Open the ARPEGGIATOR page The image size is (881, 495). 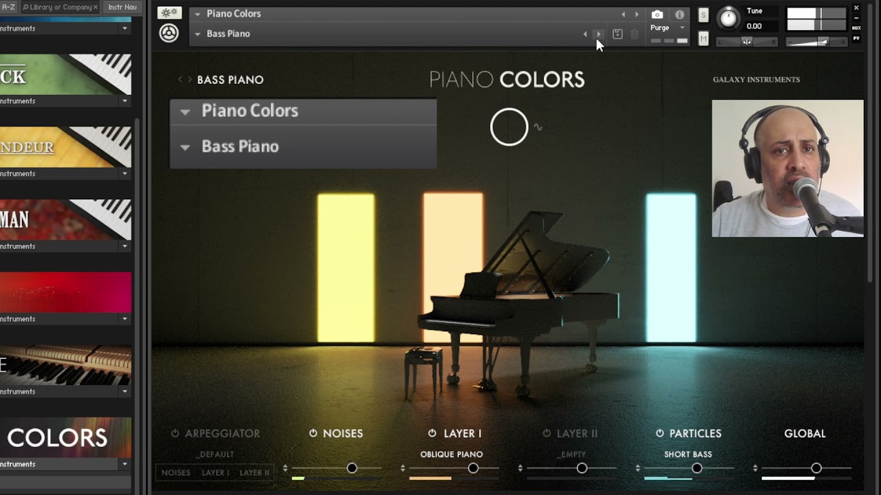222,433
